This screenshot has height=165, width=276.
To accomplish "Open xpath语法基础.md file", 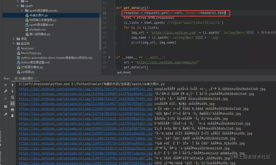I will click(41, 25).
